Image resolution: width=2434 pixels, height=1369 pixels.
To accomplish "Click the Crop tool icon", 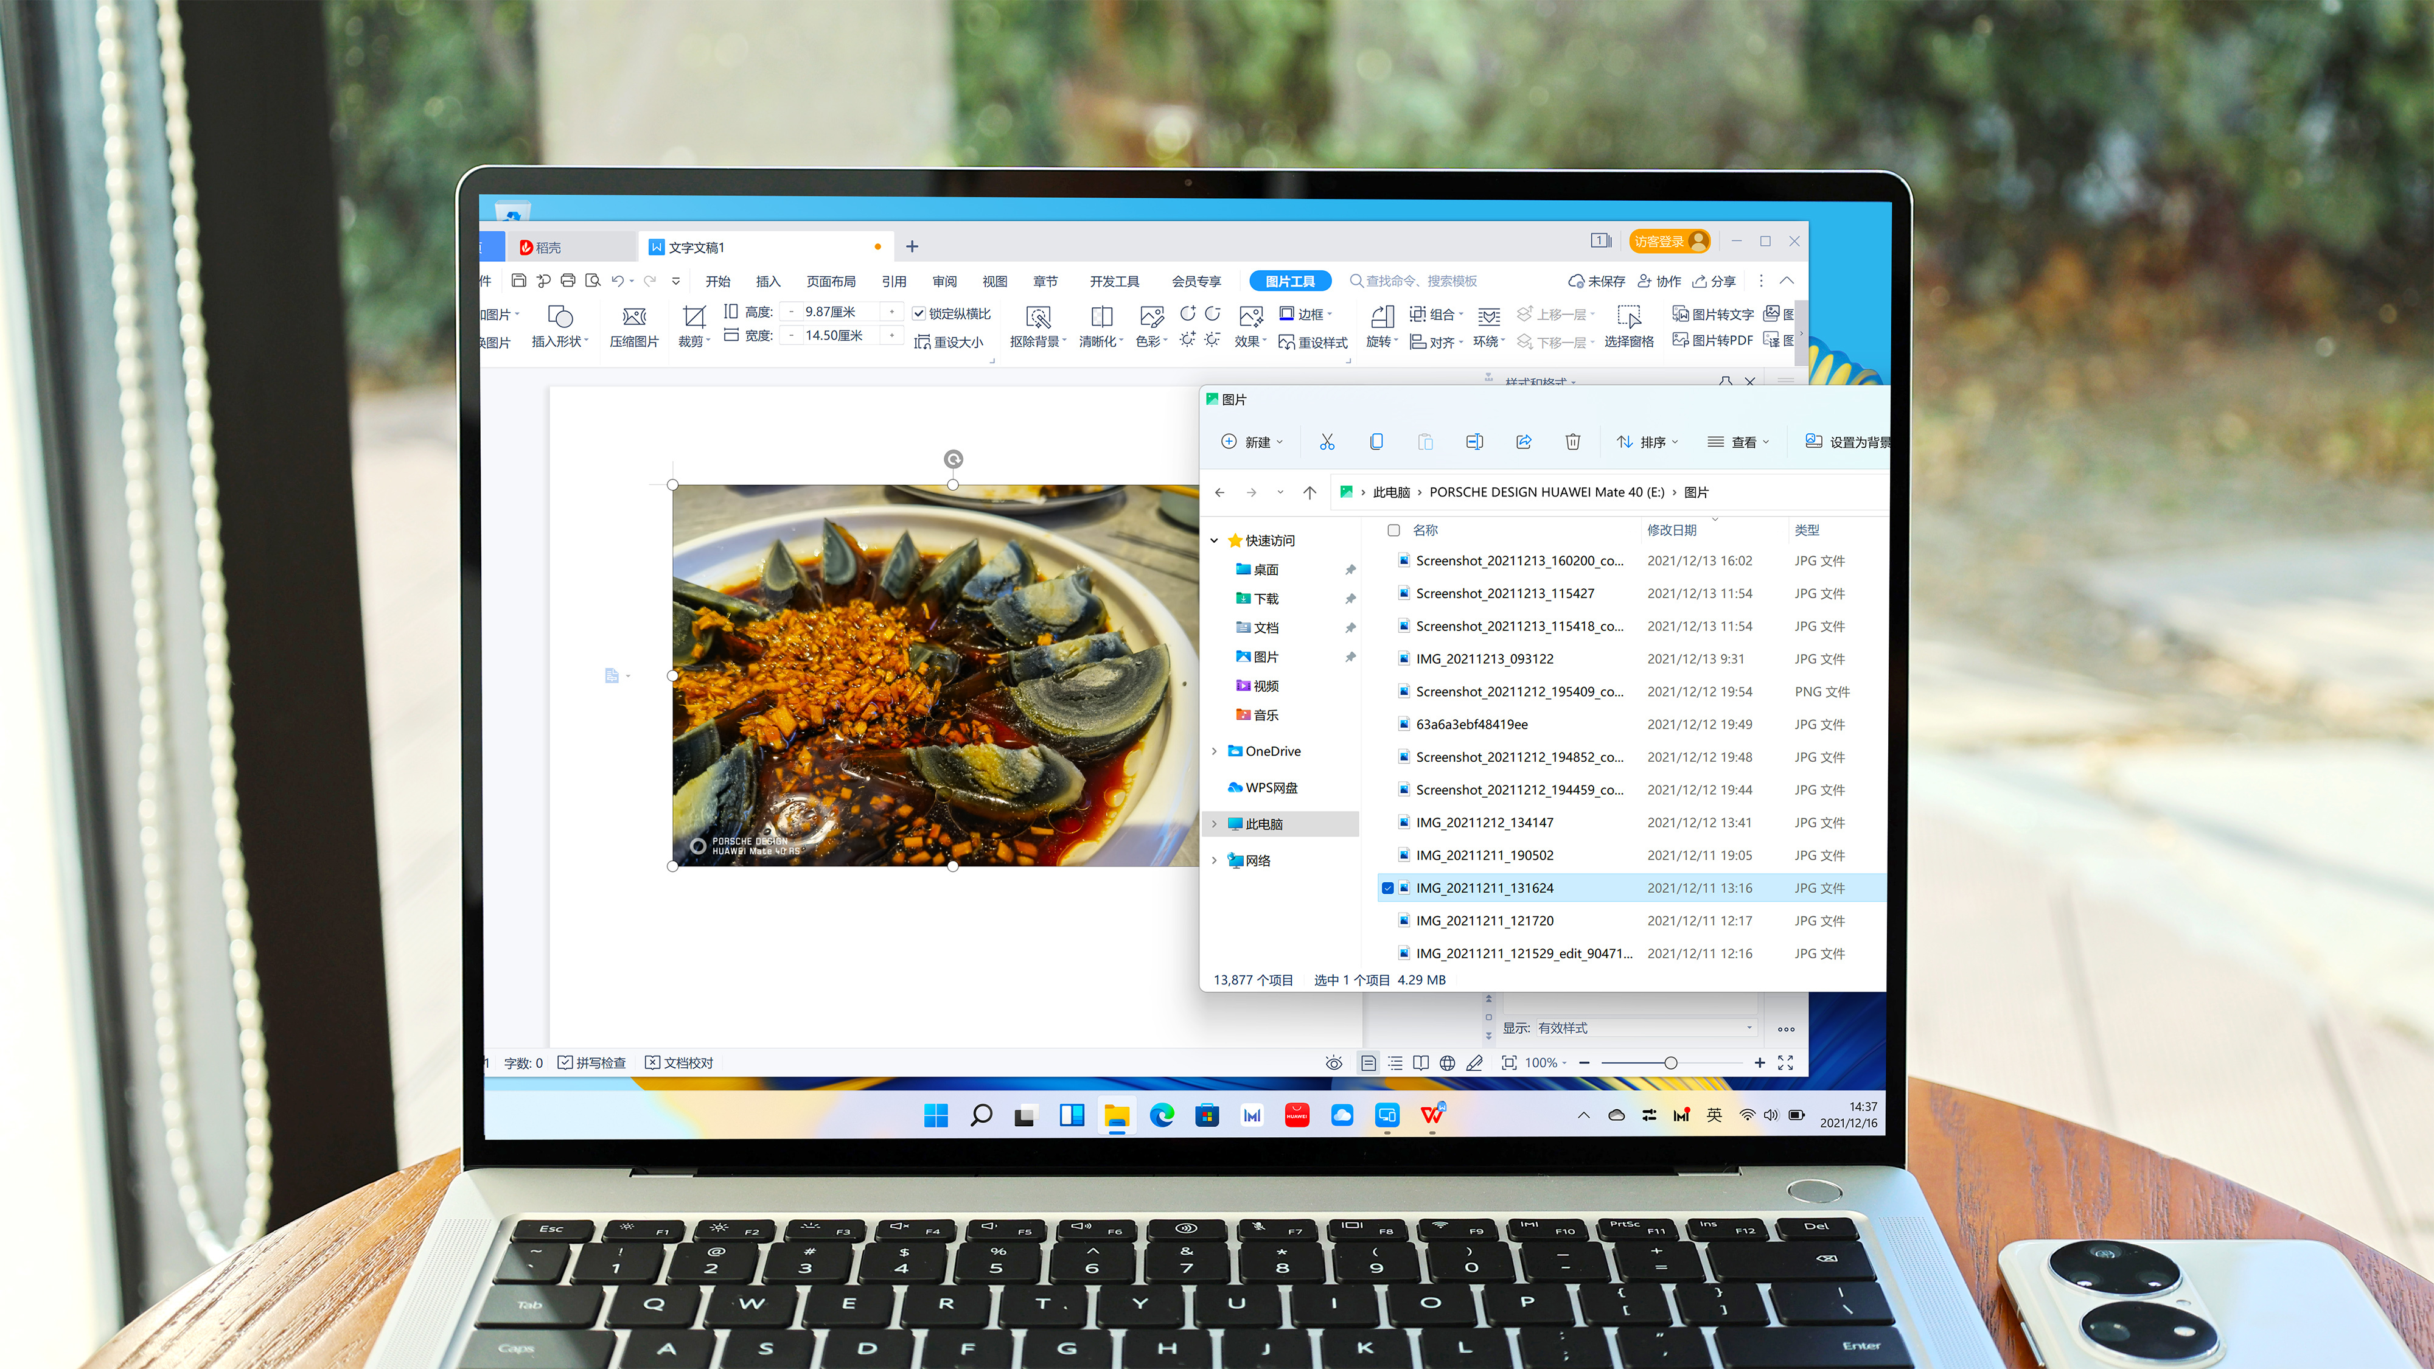I will [694, 318].
